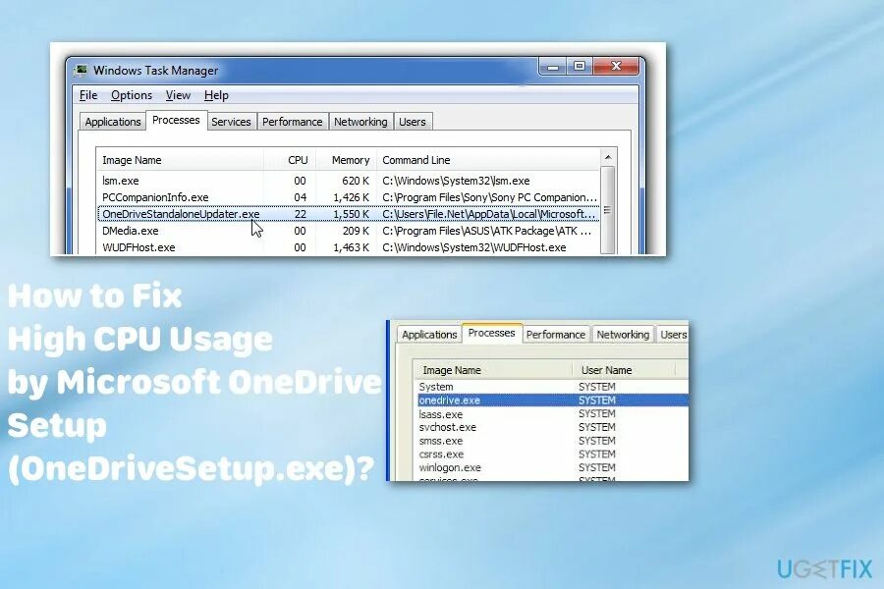Viewport: 884px width, 589px height.
Task: Open Networking tab in lower Task Manager
Action: pos(623,335)
